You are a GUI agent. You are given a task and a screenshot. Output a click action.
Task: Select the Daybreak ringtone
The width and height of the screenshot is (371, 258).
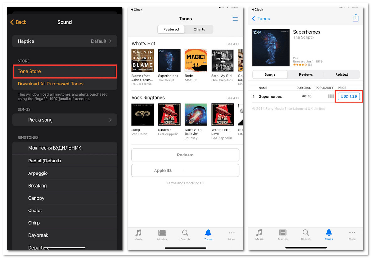pos(38,235)
